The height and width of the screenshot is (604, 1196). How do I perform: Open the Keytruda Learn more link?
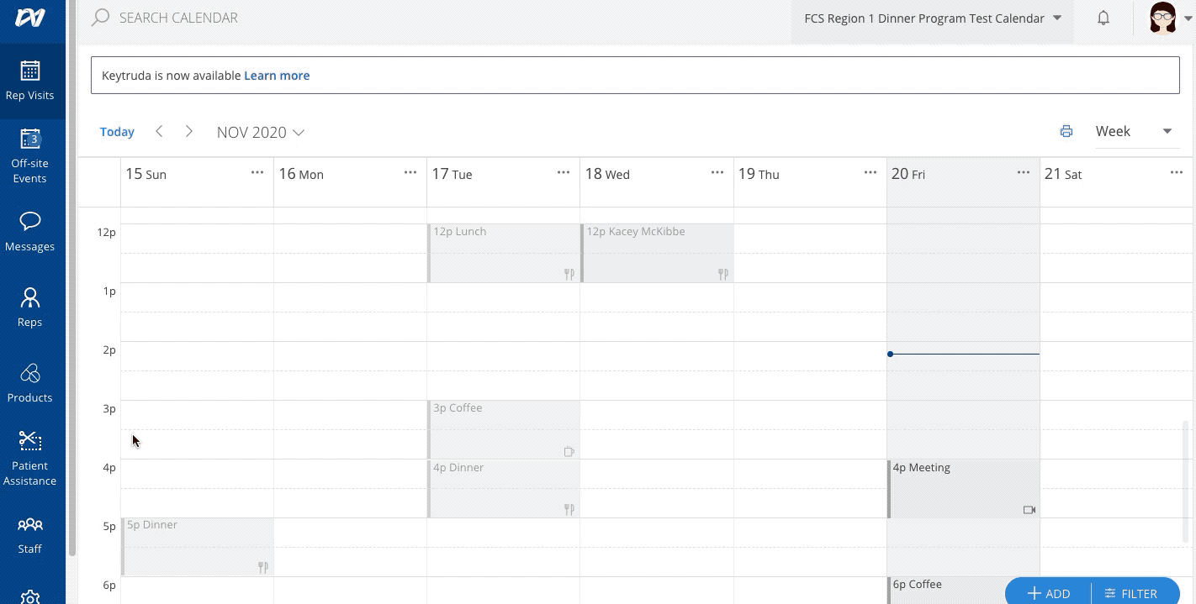pos(277,75)
